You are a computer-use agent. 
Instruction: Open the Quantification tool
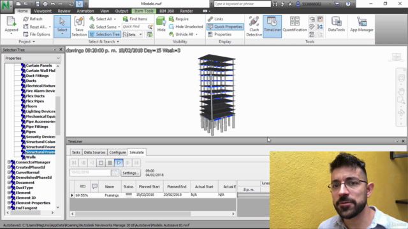tap(295, 25)
